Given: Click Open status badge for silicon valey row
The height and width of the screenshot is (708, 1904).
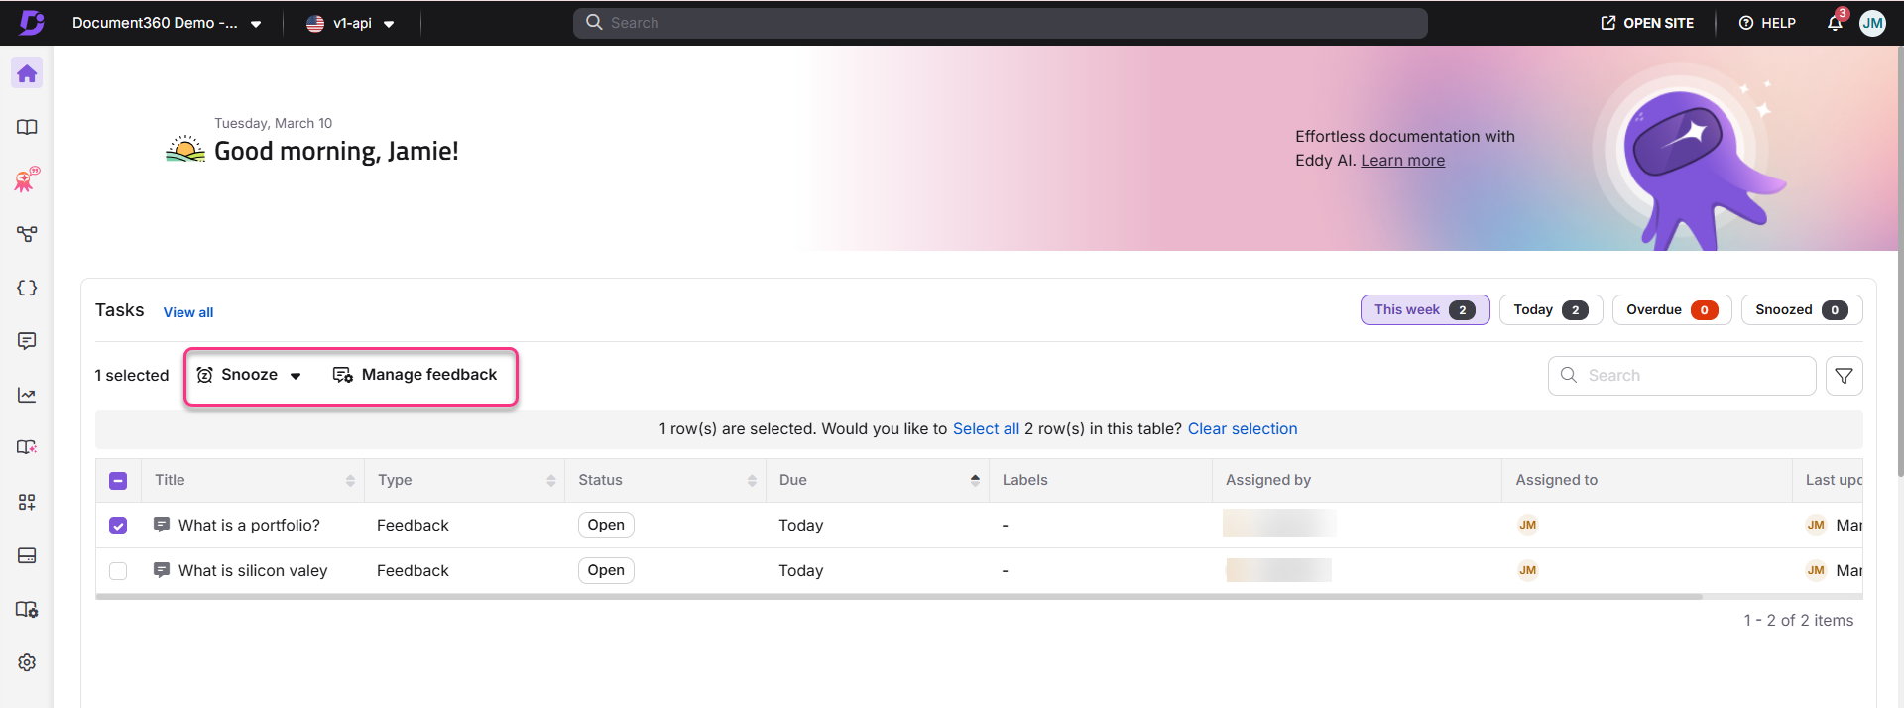Looking at the screenshot, I should click(606, 570).
